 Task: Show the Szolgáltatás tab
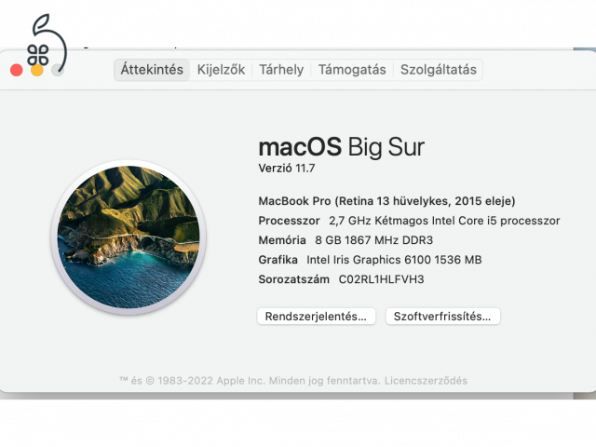click(439, 70)
